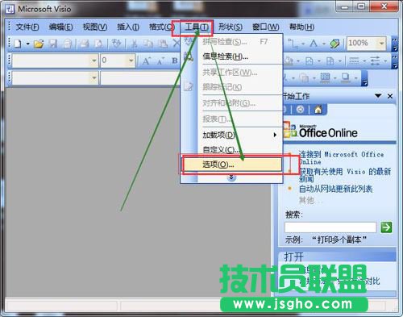Image resolution: width=403 pixels, height=317 pixels.
Task: Open first toolbar options overflow arrow
Action: (x=395, y=44)
